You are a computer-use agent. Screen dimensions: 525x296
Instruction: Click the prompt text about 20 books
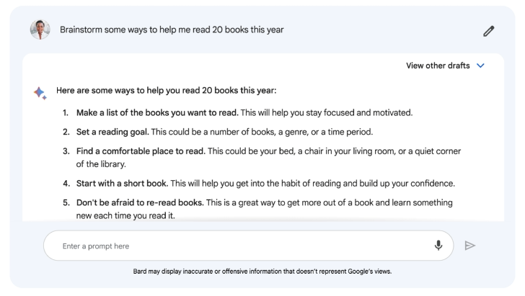[172, 30]
